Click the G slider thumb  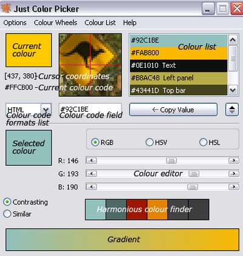194,174
